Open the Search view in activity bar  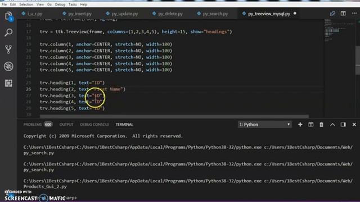(8, 33)
